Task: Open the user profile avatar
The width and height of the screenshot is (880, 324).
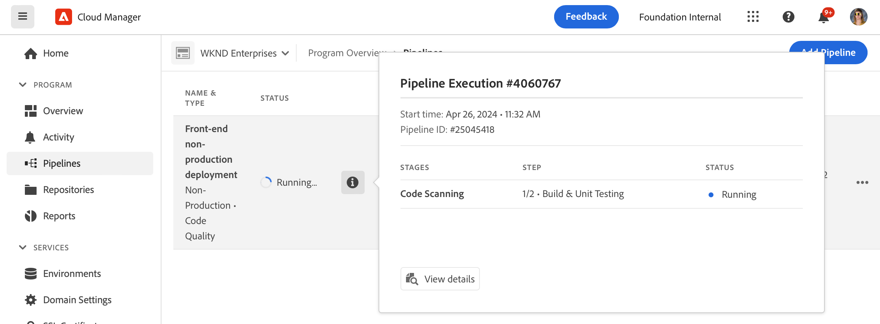Action: click(x=858, y=17)
